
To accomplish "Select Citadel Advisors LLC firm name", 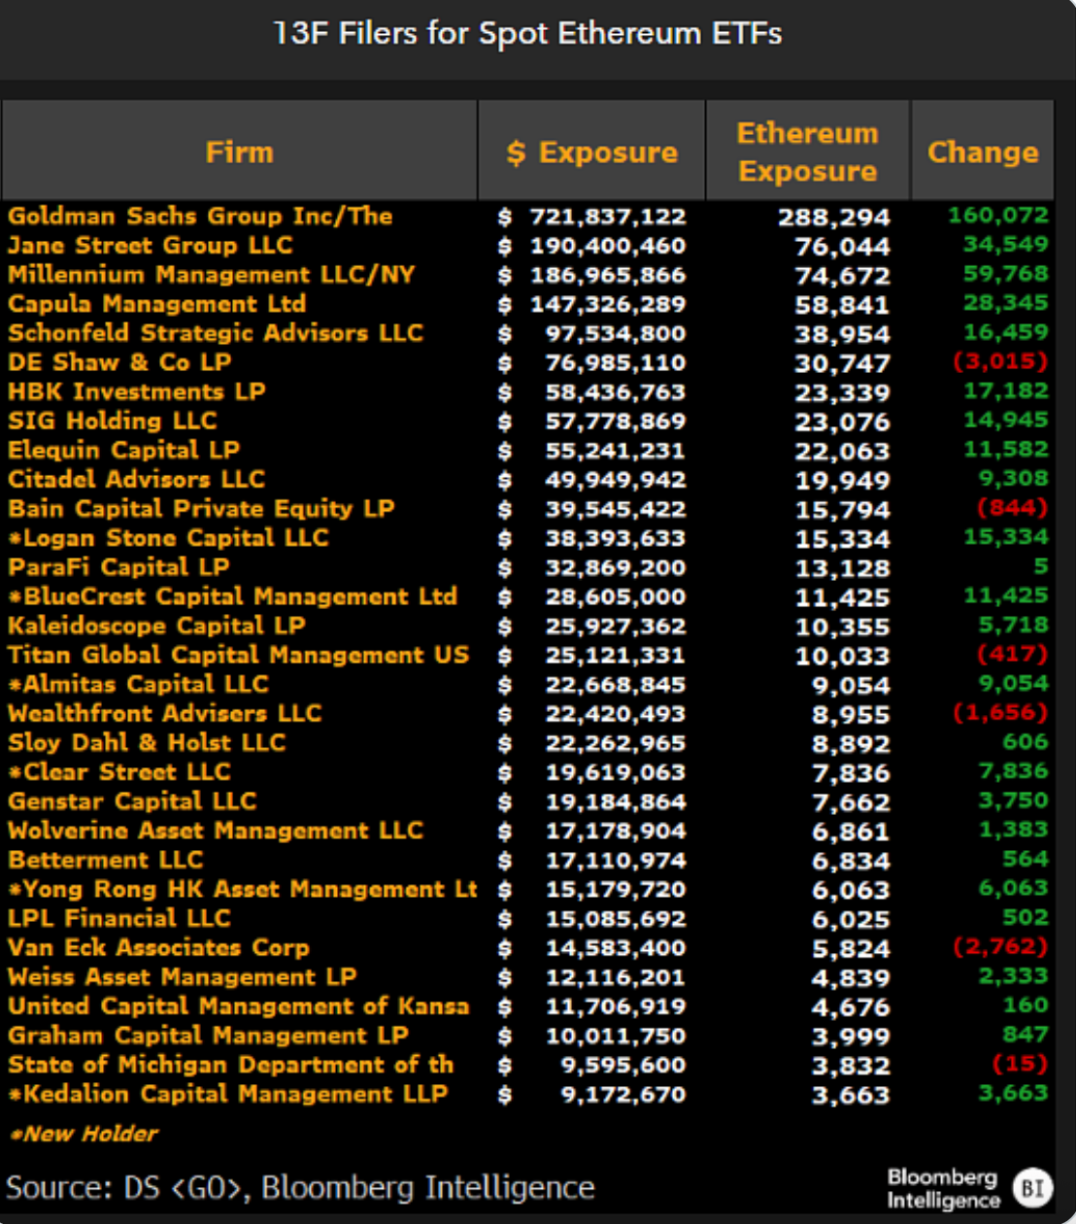I will [137, 479].
